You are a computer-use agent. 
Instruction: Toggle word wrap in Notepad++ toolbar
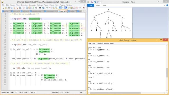coord(60,8)
